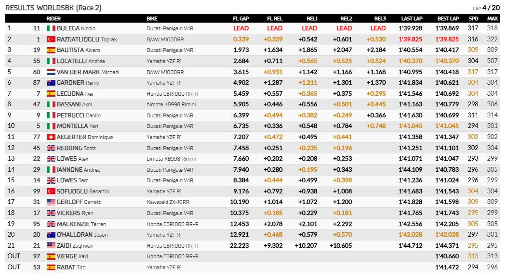The height and width of the screenshot is (278, 508).
Task: Select the Swiss flag beside AEGERTER Dominique
Action: (x=51, y=137)
